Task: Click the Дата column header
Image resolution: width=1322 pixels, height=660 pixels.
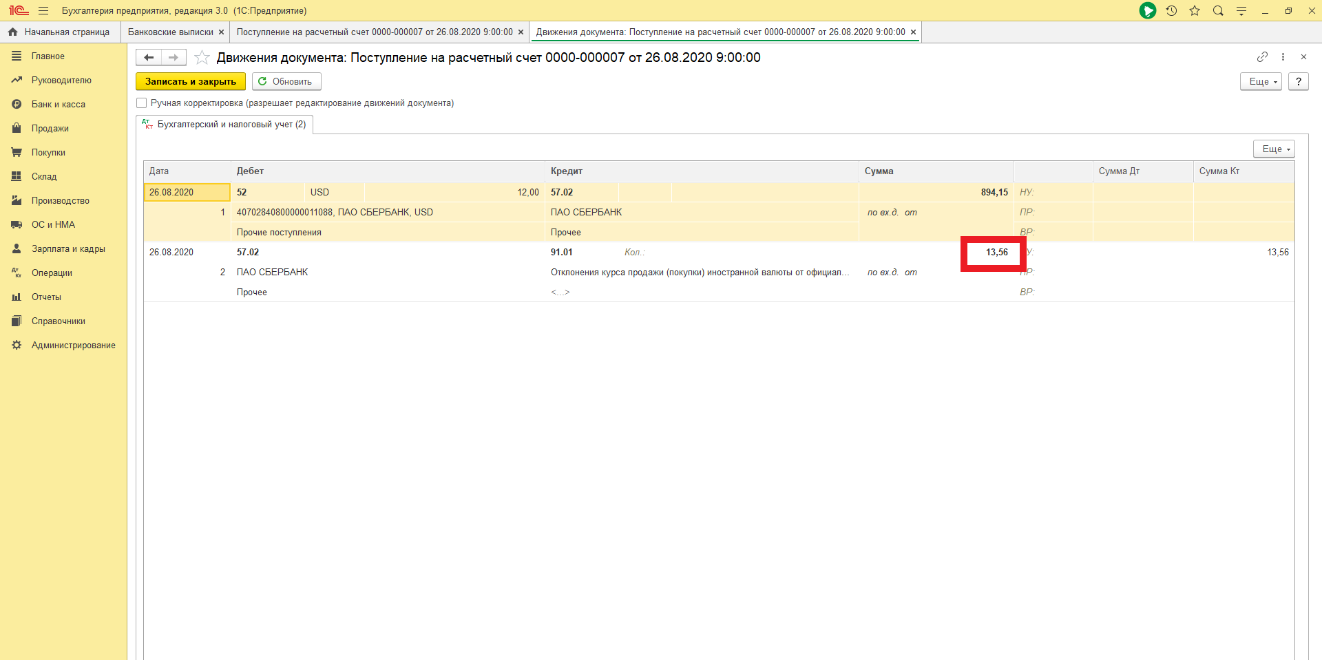Action: click(187, 171)
